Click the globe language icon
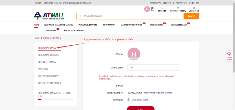Screen dimensions: 235x110 click(193, 3)
